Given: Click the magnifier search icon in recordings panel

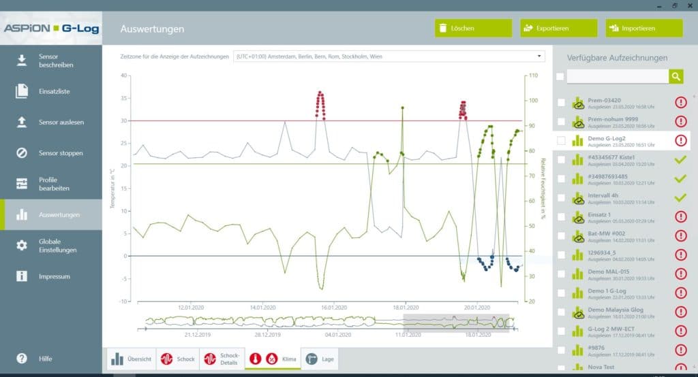Looking at the screenshot, I should (x=676, y=76).
